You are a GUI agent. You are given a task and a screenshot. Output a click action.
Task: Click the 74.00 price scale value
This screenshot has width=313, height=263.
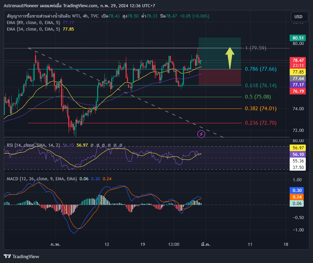[x=298, y=109]
